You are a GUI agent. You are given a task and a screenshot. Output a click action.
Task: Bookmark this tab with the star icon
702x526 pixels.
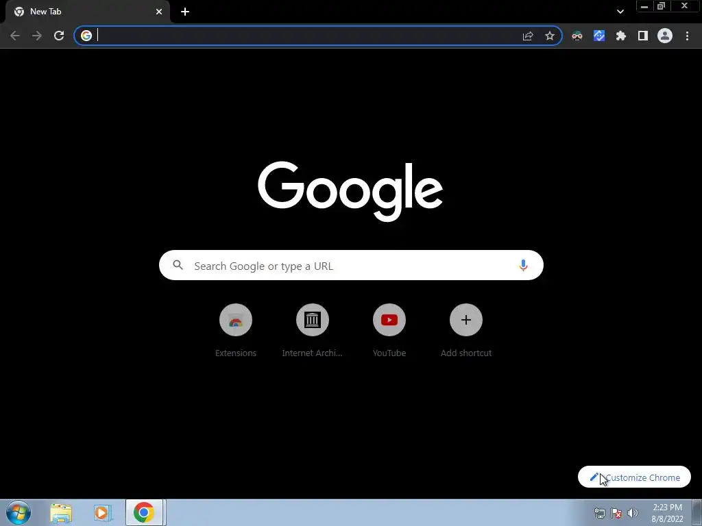[x=550, y=36]
